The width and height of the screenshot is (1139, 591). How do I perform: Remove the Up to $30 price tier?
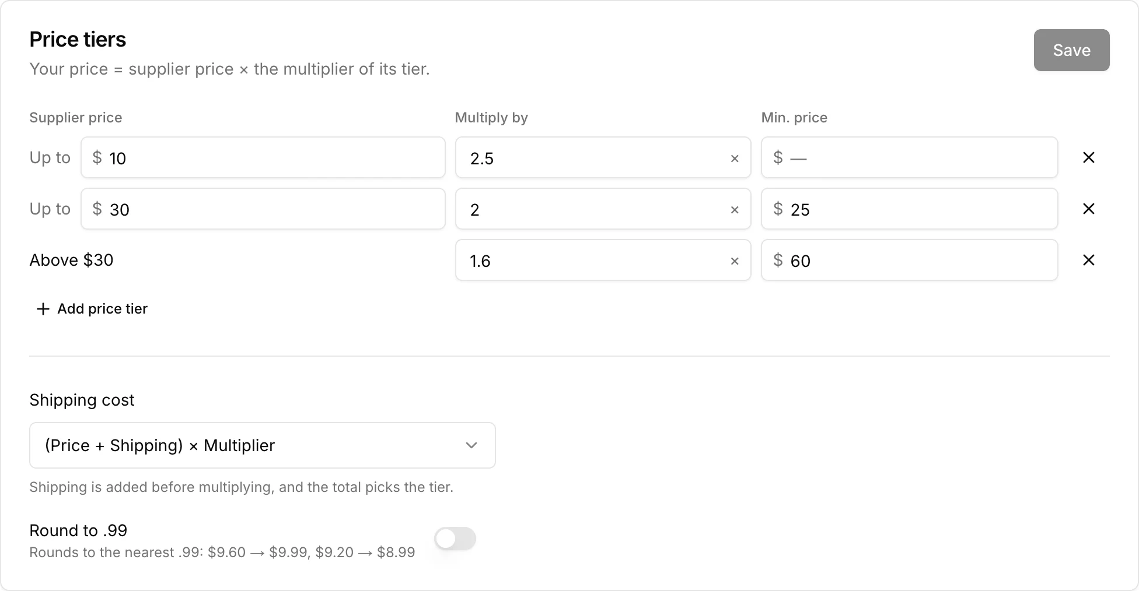point(1088,209)
